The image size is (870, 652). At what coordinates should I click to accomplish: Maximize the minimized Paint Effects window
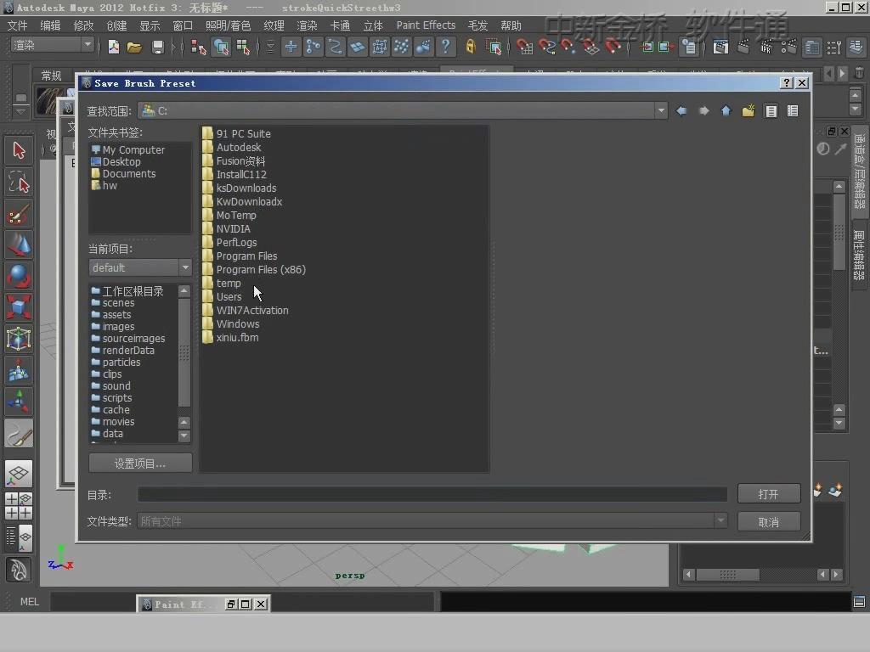coord(246,604)
